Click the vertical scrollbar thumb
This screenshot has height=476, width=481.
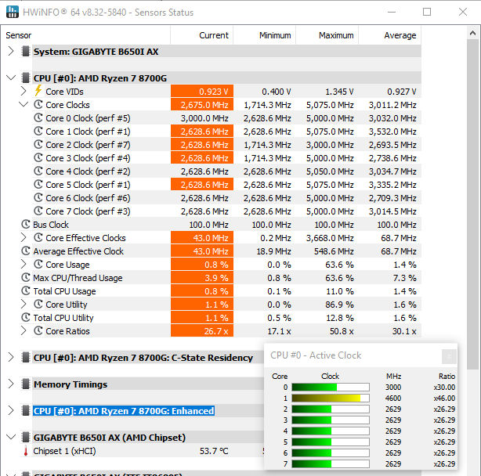click(472, 204)
